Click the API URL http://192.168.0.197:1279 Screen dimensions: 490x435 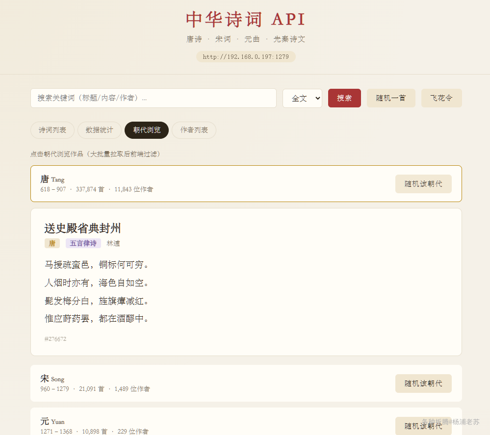coord(246,57)
